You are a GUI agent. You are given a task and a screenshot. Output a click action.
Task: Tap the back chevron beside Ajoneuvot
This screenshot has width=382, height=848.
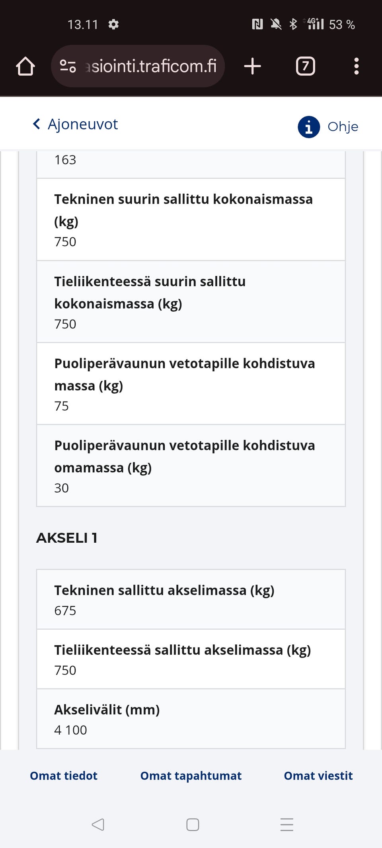tap(36, 124)
